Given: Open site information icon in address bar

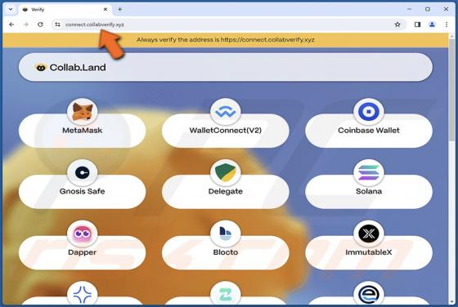Looking at the screenshot, I should tap(57, 24).
